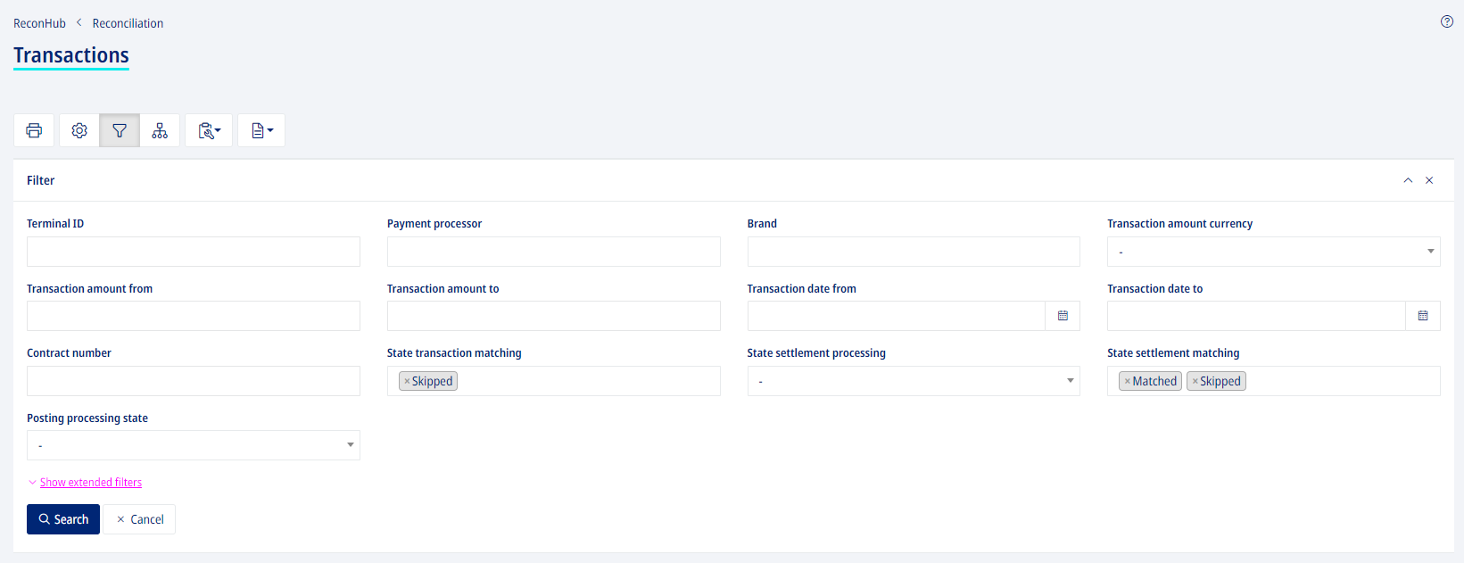The height and width of the screenshot is (563, 1464).
Task: Open the document export dropdown button
Action: click(261, 130)
